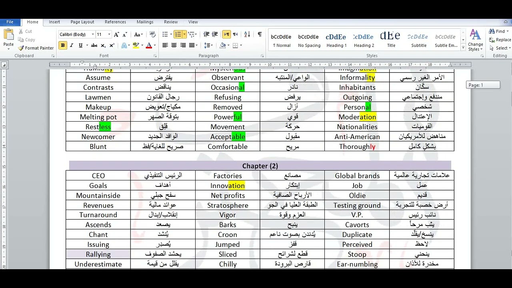Apply red font color

(x=149, y=46)
